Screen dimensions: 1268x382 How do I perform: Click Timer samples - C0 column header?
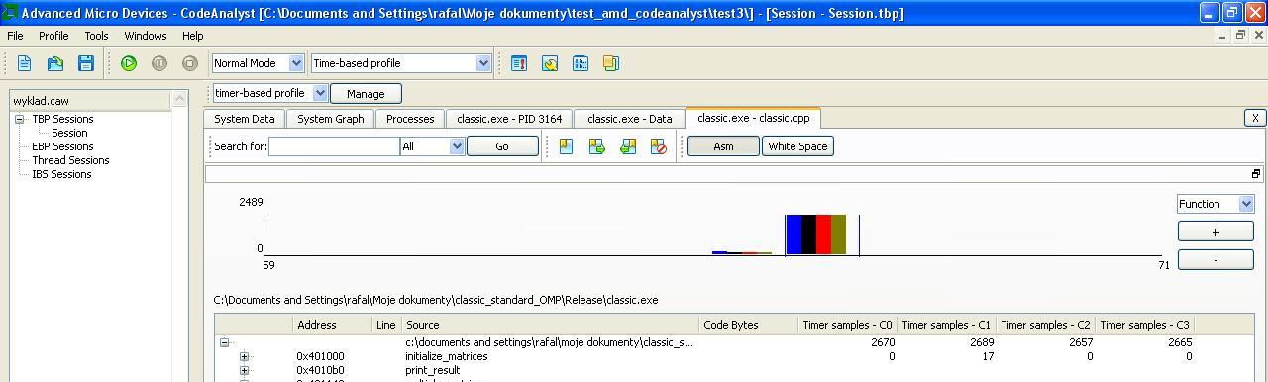[x=848, y=325]
